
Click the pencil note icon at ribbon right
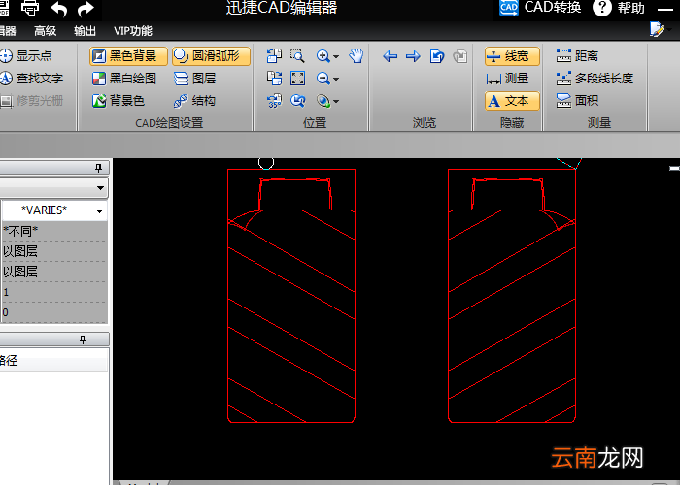point(657,29)
